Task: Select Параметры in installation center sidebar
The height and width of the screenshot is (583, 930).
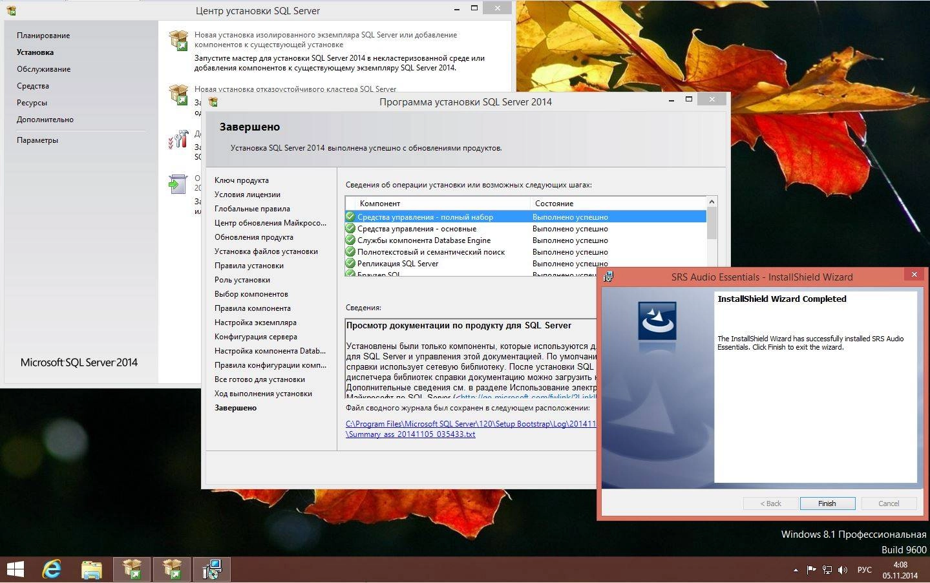Action: pos(37,140)
